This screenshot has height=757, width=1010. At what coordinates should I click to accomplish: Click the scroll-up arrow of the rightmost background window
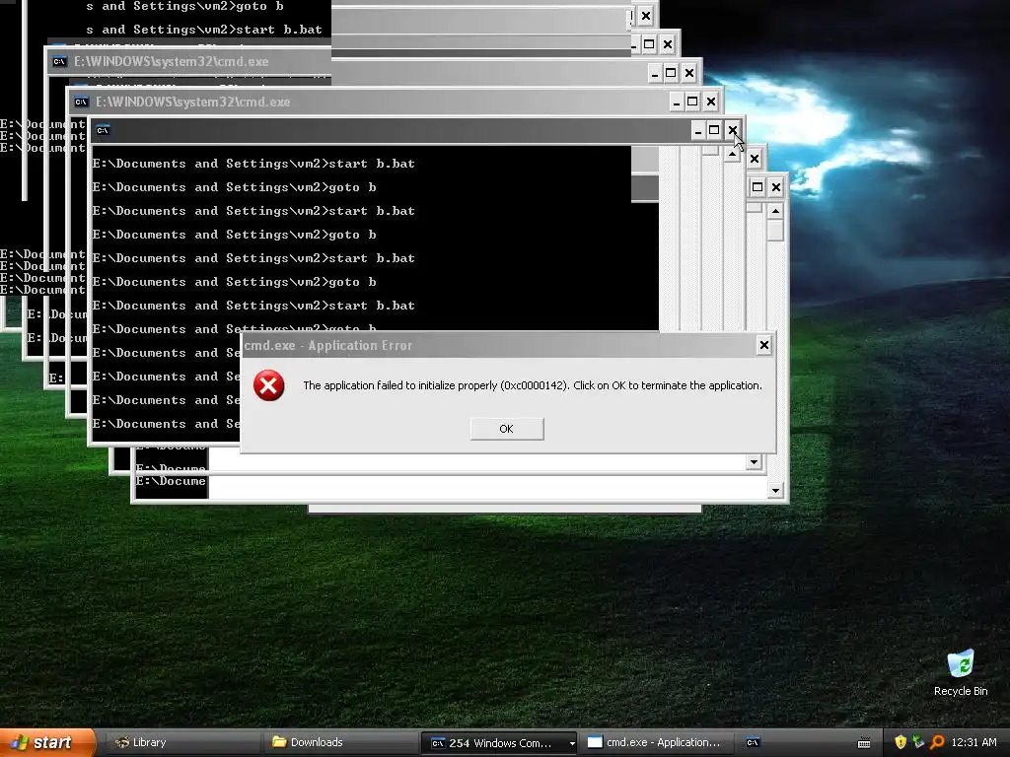coord(775,211)
